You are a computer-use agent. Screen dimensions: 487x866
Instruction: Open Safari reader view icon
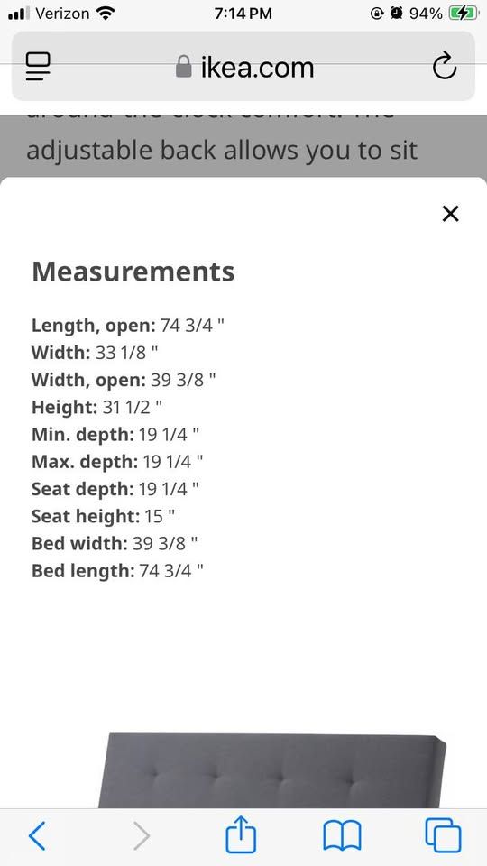(38, 66)
